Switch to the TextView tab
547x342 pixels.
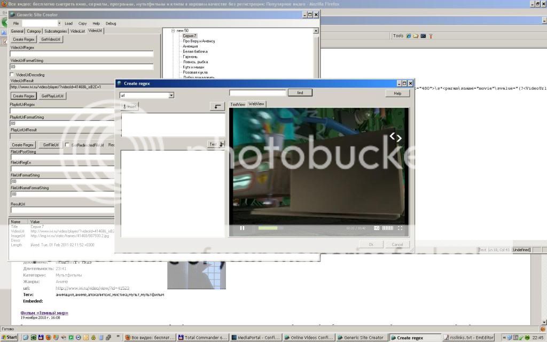pos(238,104)
